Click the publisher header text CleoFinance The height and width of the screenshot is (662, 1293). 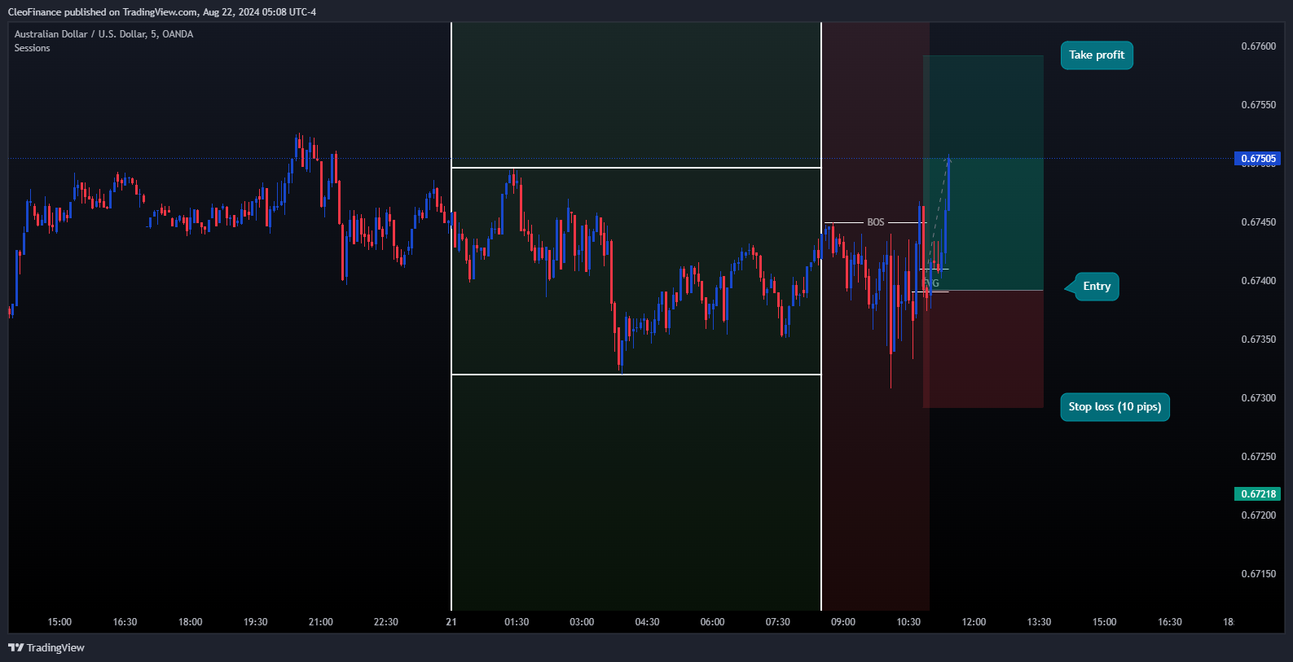pyautogui.click(x=35, y=12)
